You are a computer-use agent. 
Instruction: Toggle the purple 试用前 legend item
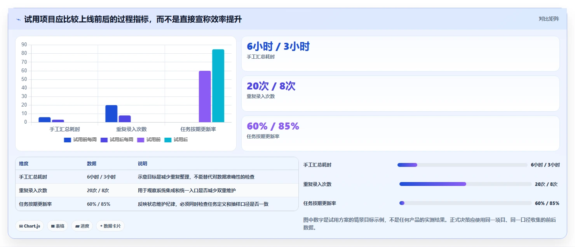[x=148, y=140]
